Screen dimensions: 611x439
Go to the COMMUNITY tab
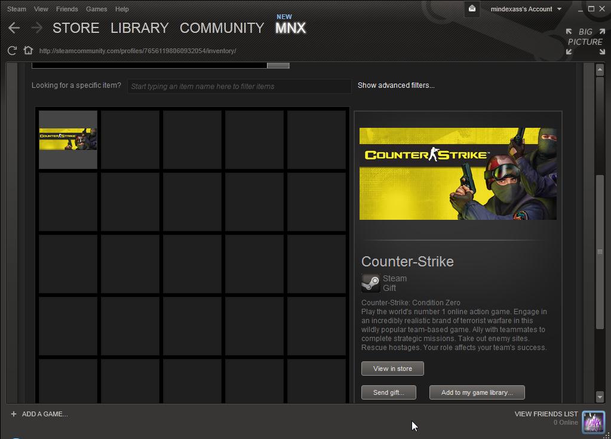point(222,28)
